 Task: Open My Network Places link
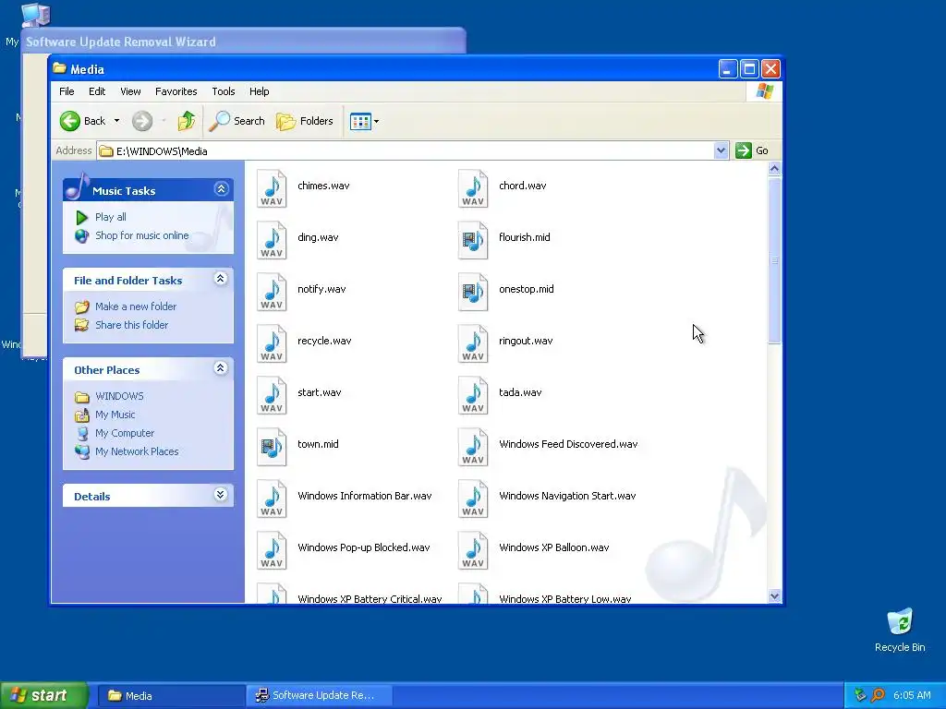tap(137, 451)
